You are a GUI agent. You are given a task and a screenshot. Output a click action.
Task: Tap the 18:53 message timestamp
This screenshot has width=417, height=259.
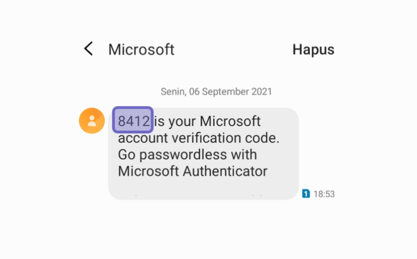point(324,194)
